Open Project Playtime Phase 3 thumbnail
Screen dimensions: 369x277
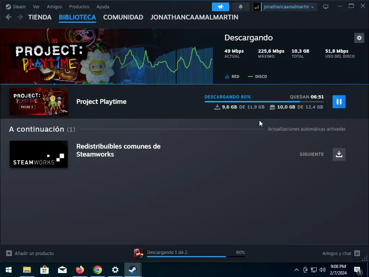tap(39, 101)
